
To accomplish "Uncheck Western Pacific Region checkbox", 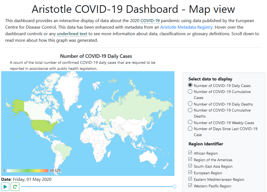I will (x=190, y=186).
